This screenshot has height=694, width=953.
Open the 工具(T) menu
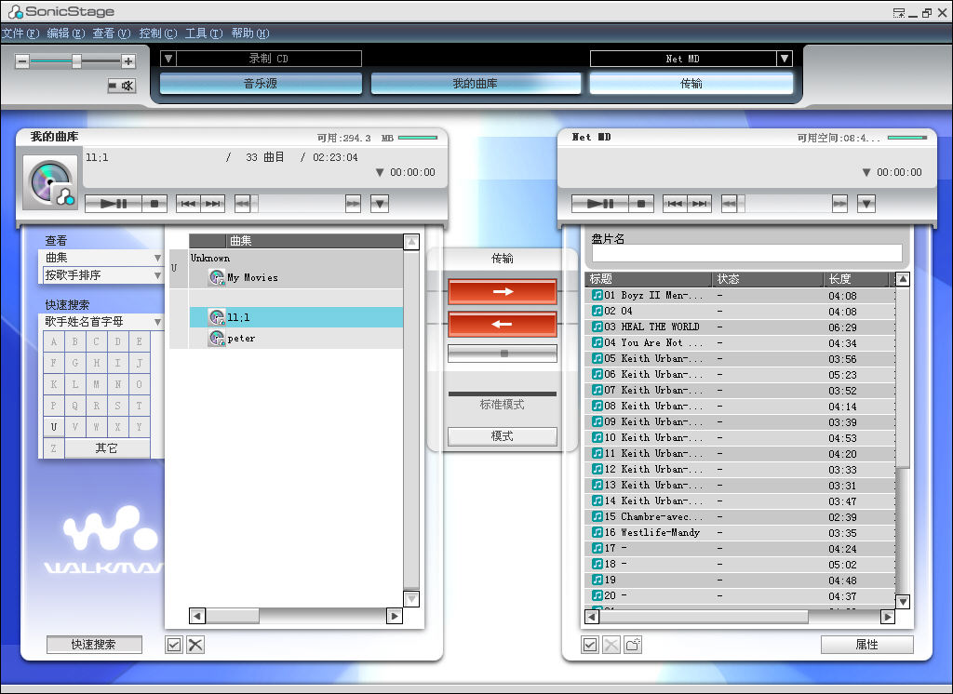click(x=204, y=33)
